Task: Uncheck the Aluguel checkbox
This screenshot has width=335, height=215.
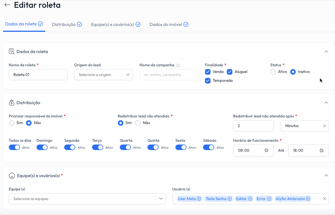Action: pos(230,72)
